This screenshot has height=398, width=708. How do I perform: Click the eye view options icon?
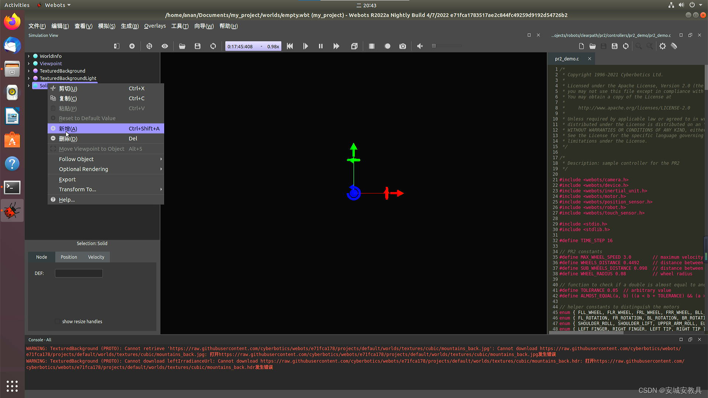pos(165,46)
